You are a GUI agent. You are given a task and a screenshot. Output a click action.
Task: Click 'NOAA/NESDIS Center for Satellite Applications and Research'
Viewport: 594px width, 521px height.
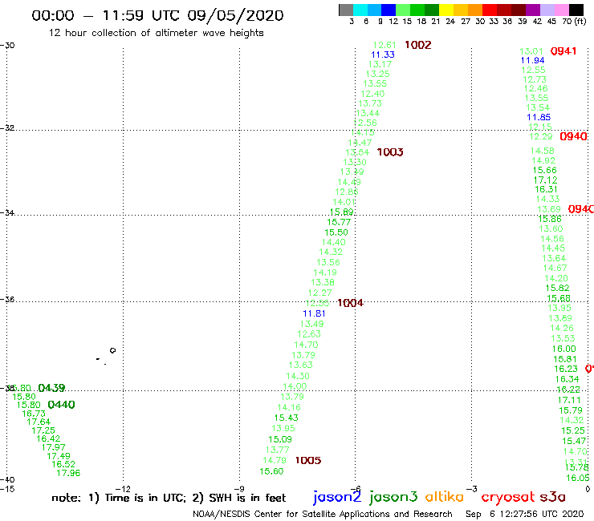click(323, 515)
